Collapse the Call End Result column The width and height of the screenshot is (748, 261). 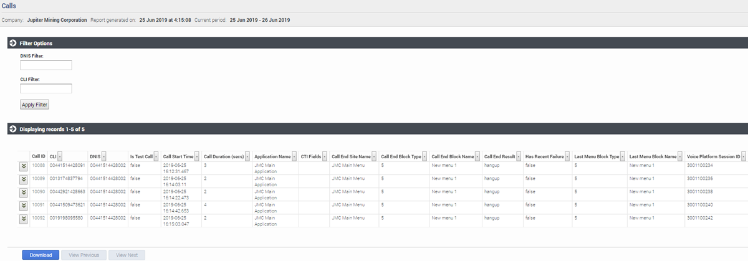pyautogui.click(x=519, y=156)
